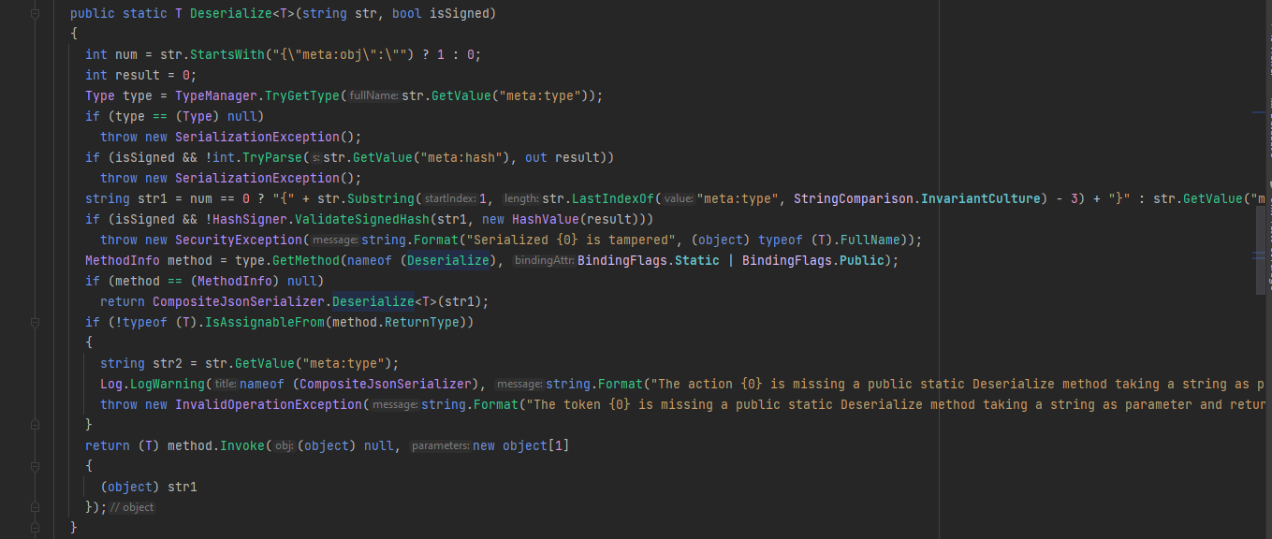The width and height of the screenshot is (1272, 539).
Task: Collapse fold at the brace below method.Invoke
Action: [x=35, y=467]
